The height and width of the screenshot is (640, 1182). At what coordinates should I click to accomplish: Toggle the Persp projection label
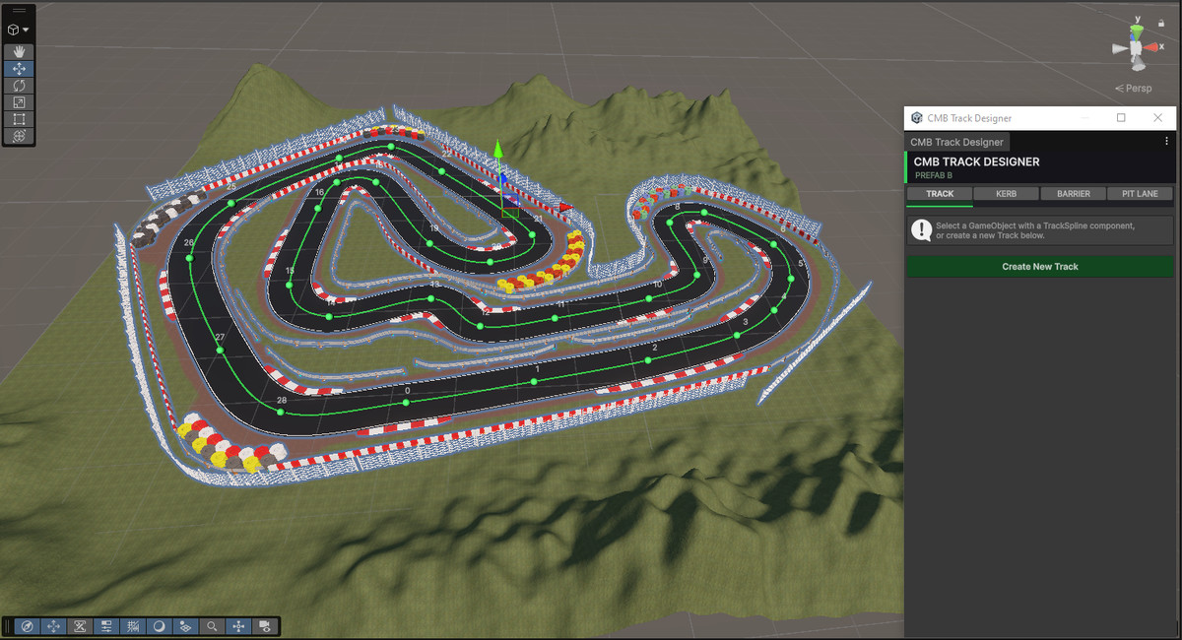pyautogui.click(x=1133, y=89)
